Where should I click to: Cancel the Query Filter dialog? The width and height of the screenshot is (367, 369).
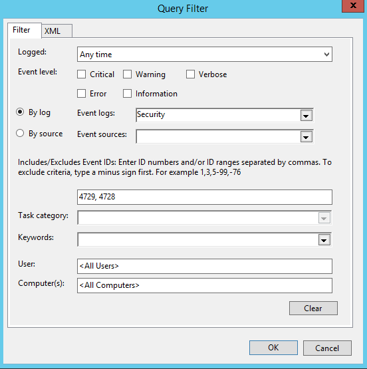(327, 348)
